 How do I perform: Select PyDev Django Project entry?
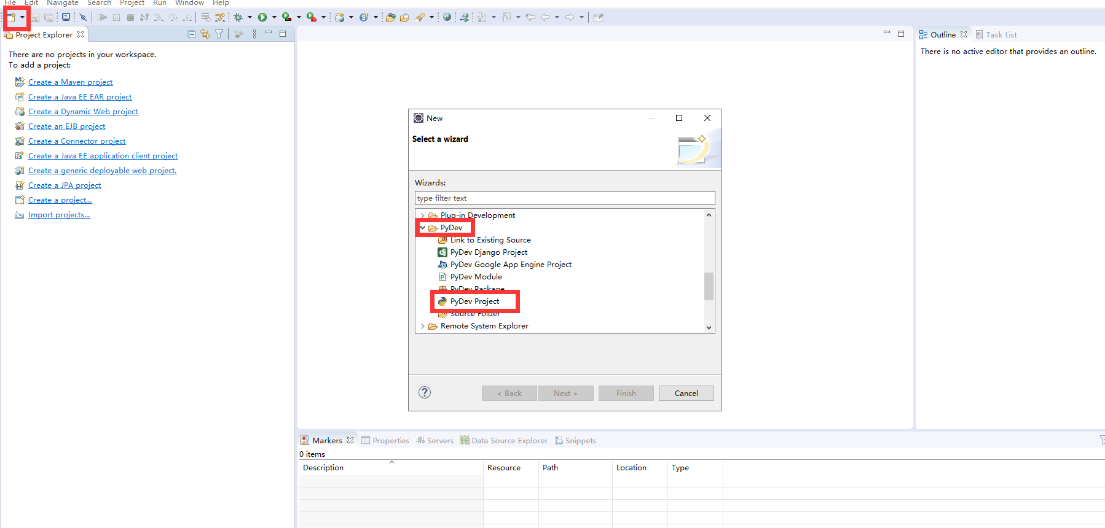(489, 252)
